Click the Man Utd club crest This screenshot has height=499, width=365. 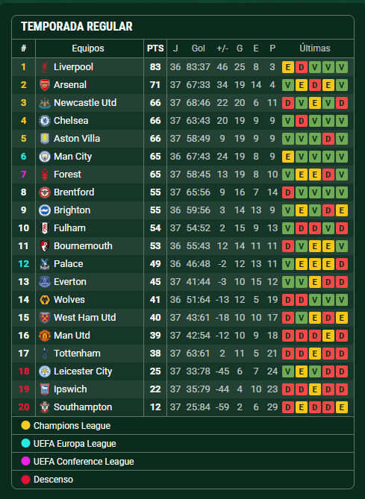click(x=45, y=336)
